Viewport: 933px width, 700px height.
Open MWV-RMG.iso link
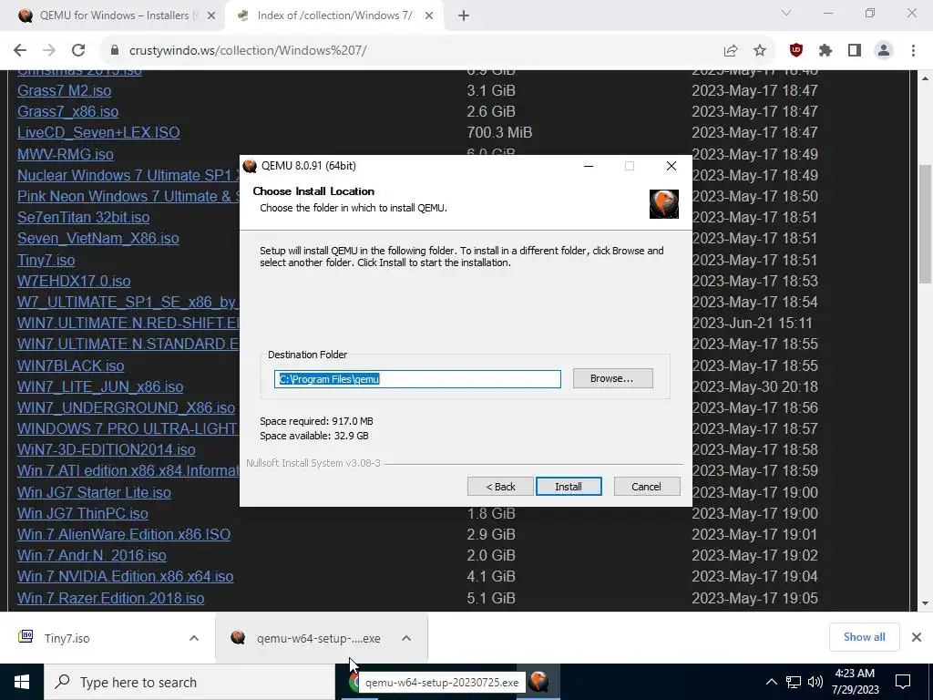(66, 154)
